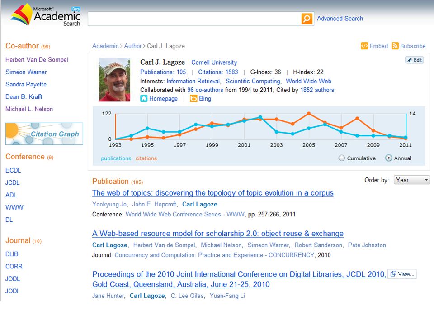Click the Academic breadcrumb item
The height and width of the screenshot is (326, 434).
coord(105,46)
